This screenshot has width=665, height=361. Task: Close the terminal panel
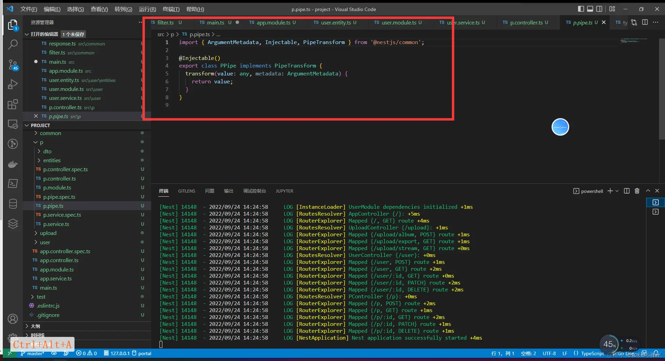tap(657, 191)
